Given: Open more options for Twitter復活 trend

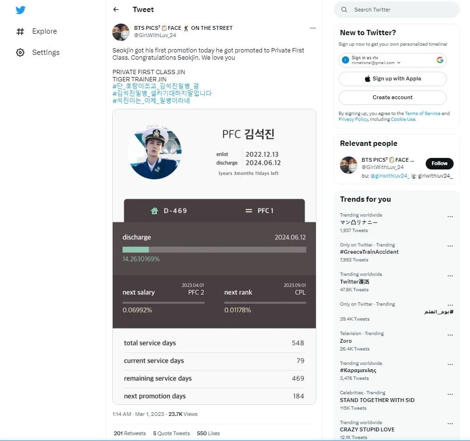Looking at the screenshot, I should click(x=450, y=275).
